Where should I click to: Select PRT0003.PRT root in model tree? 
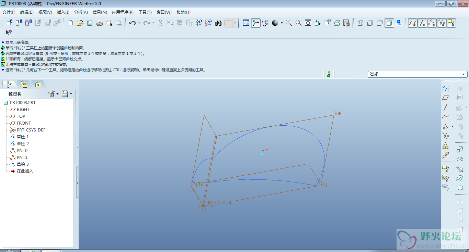click(23, 103)
